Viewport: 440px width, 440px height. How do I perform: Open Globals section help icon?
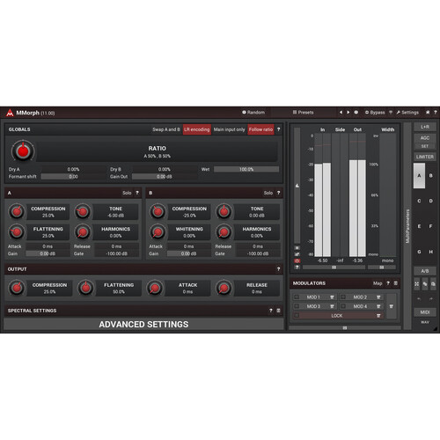pyautogui.click(x=278, y=129)
